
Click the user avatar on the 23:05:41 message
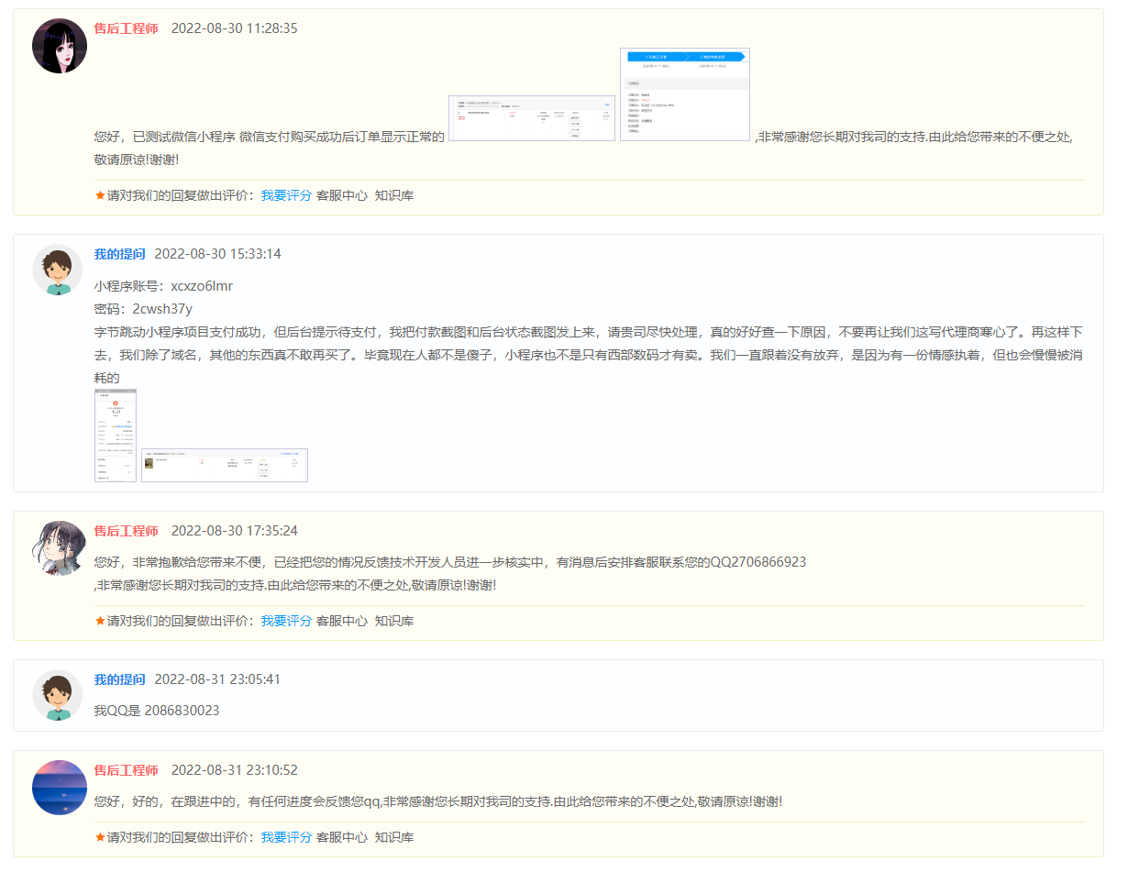58,695
